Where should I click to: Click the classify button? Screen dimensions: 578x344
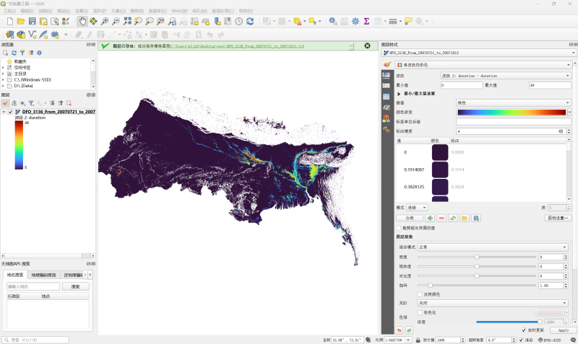(x=410, y=219)
